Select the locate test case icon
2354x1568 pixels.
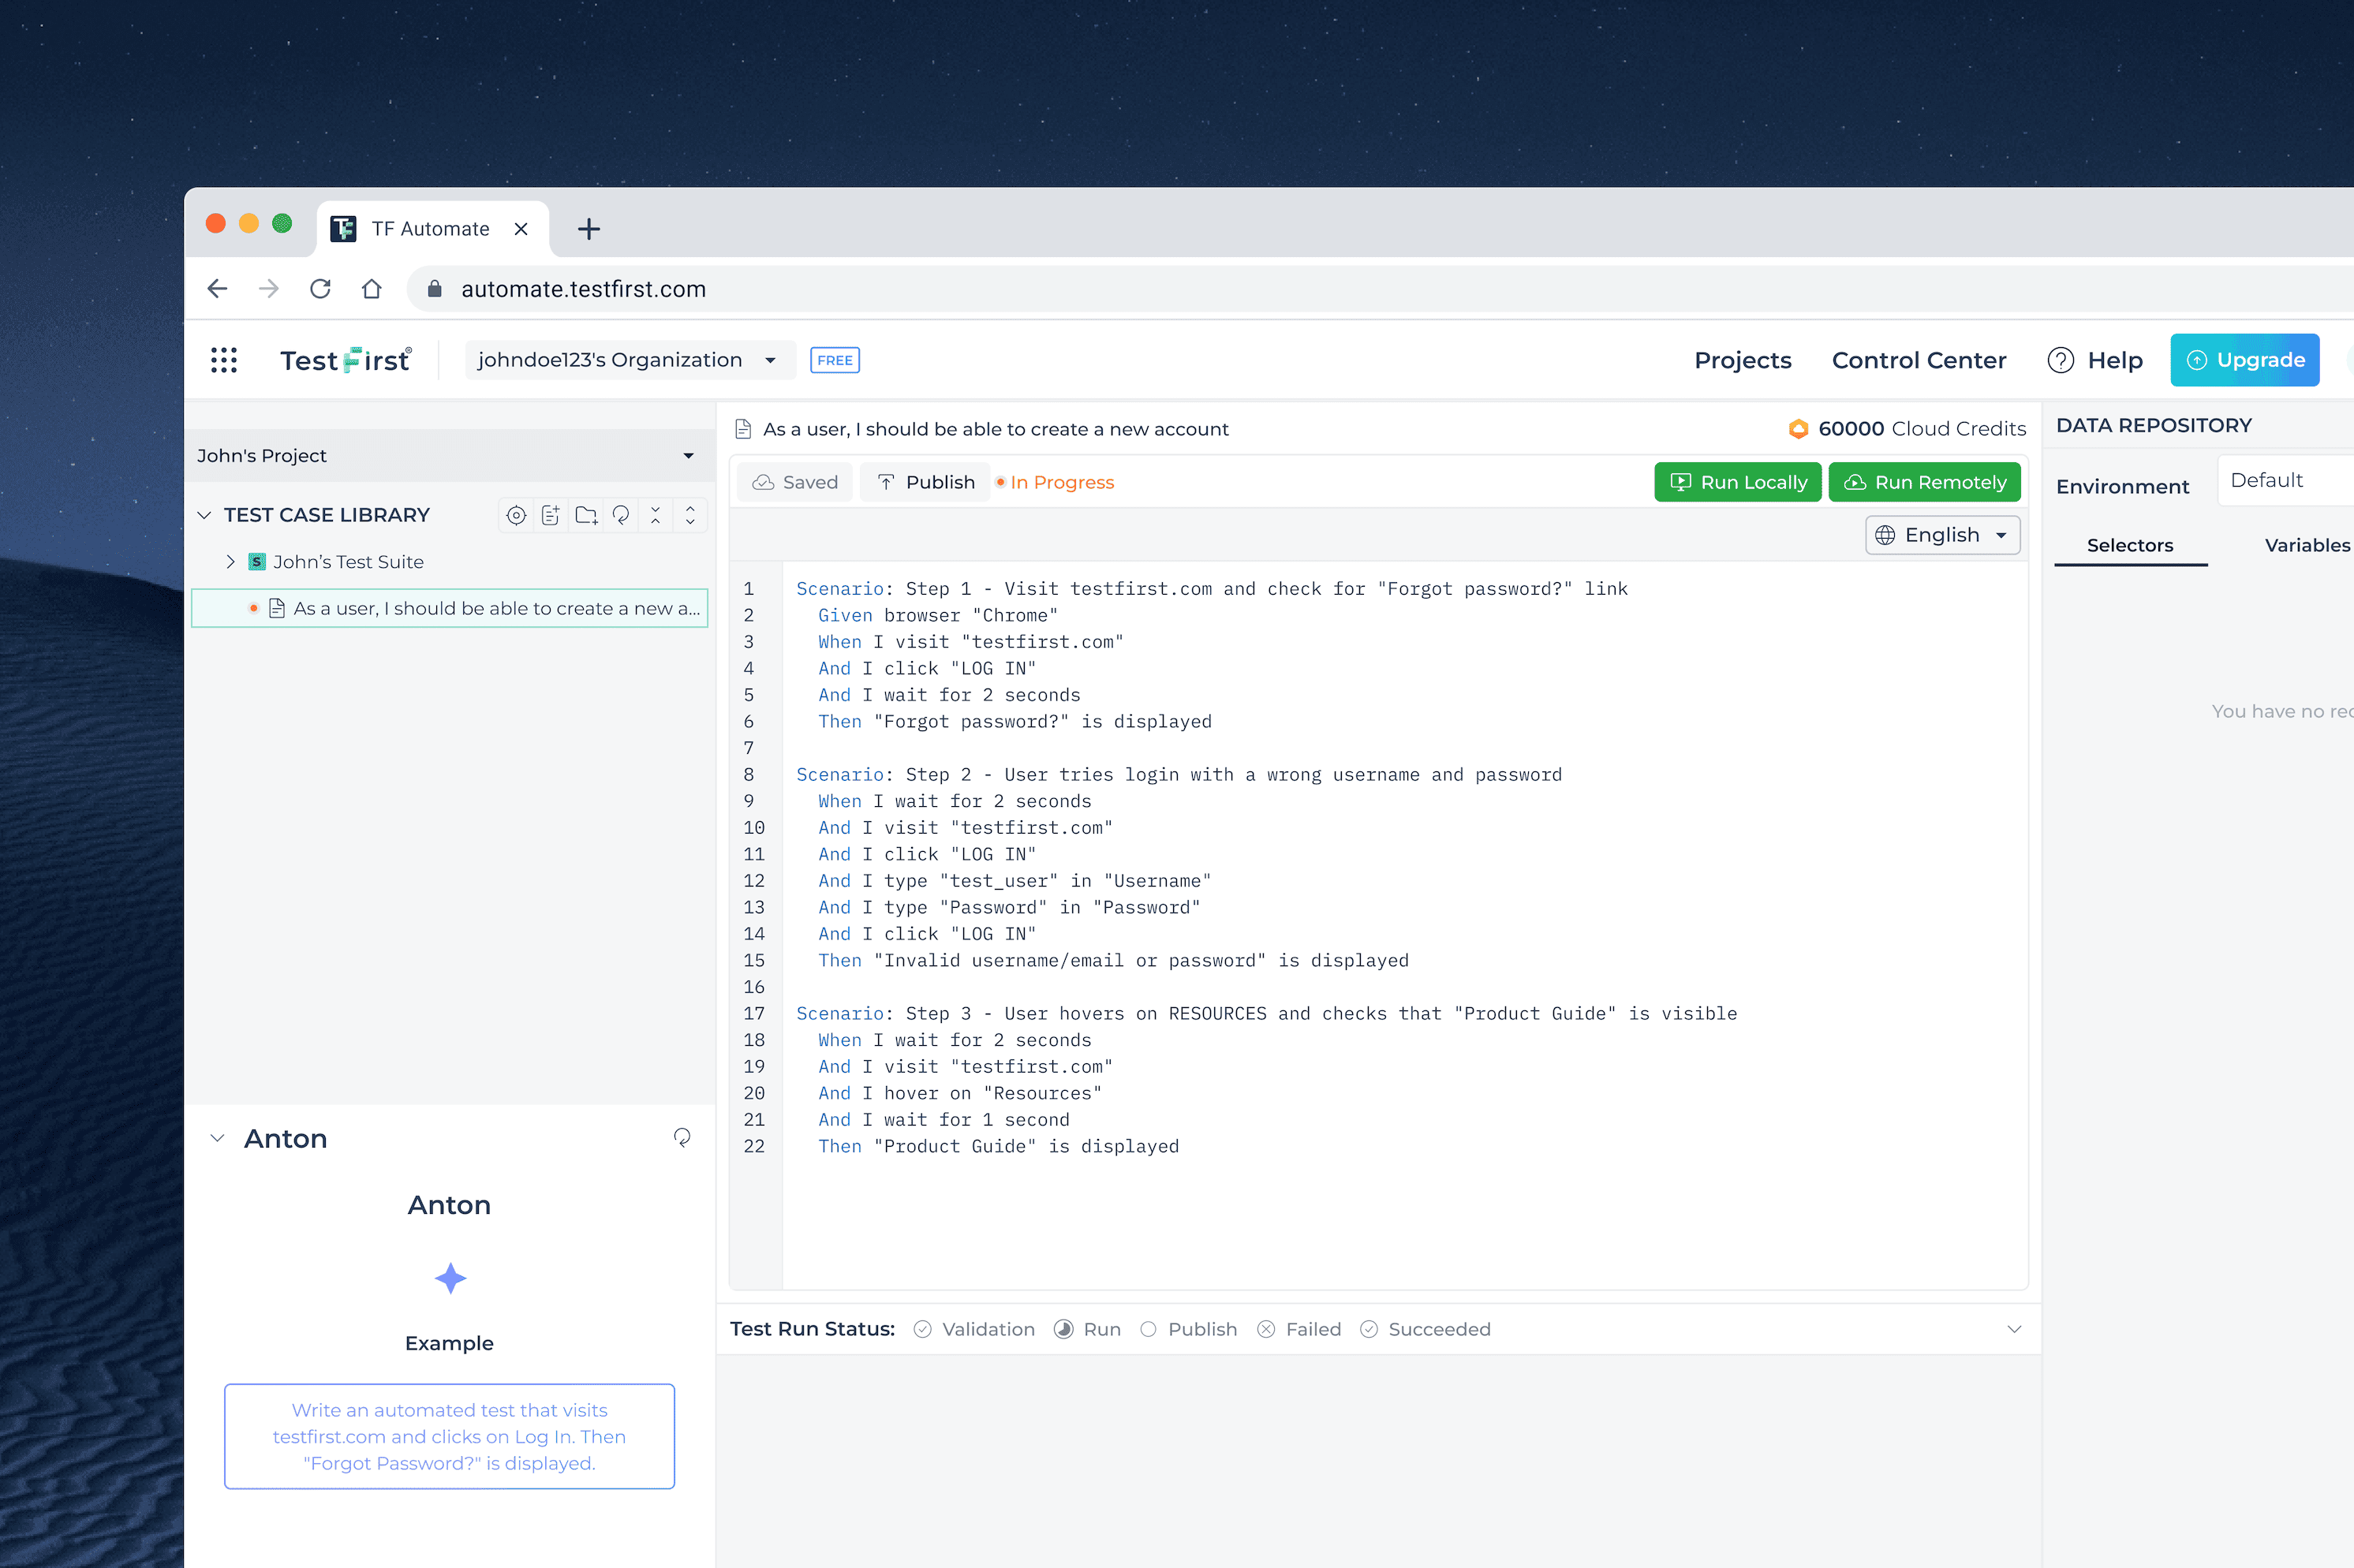pyautogui.click(x=517, y=516)
